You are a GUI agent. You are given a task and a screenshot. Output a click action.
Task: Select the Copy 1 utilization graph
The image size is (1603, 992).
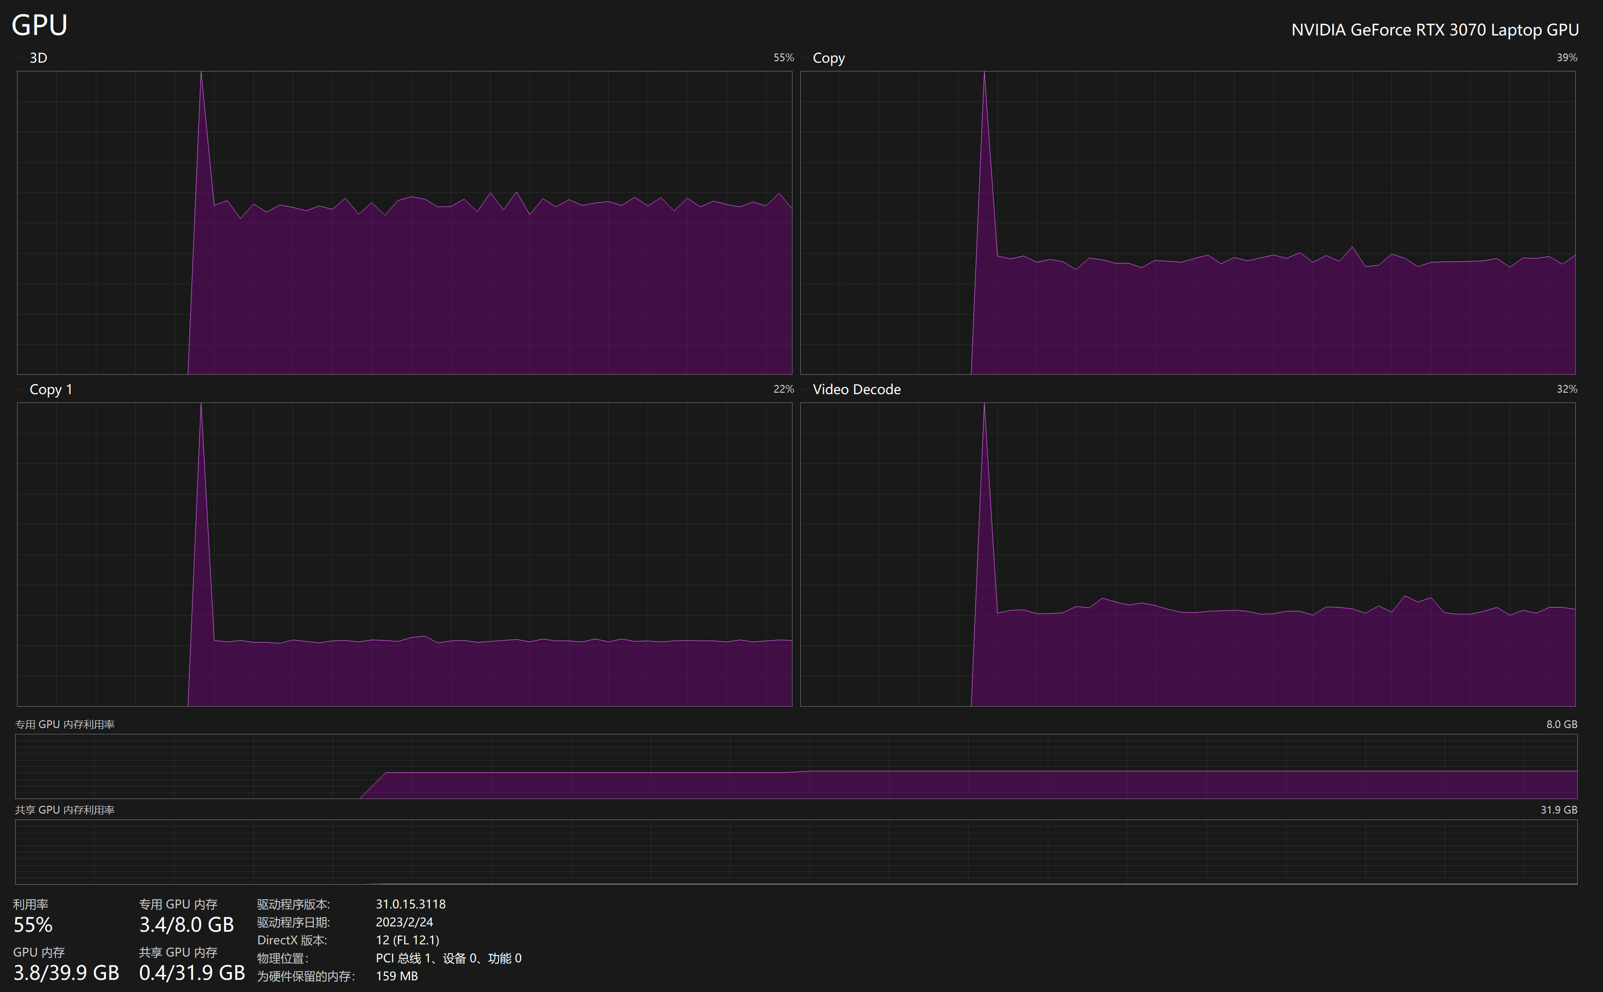[x=405, y=555]
